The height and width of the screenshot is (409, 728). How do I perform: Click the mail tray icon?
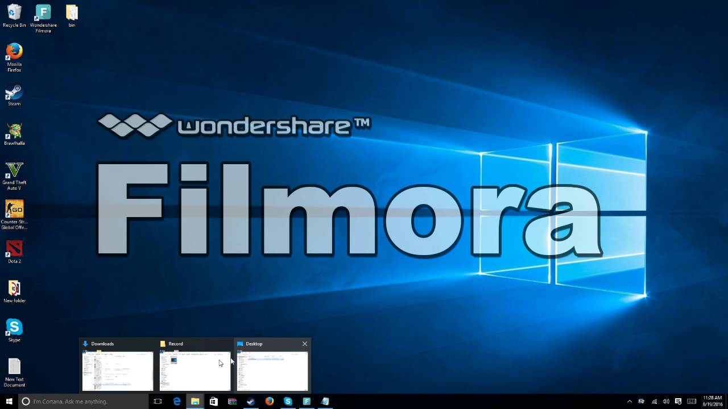[642, 401]
